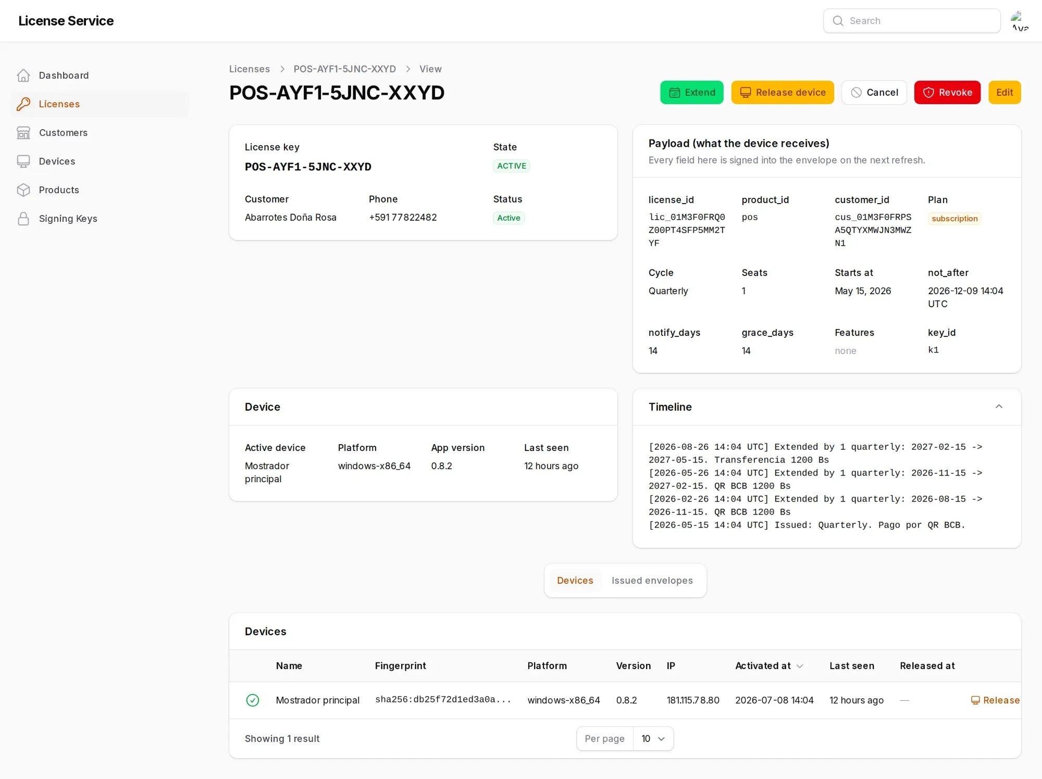
Task: Click the Issued Quarterly timeline entry
Action: click(807, 525)
